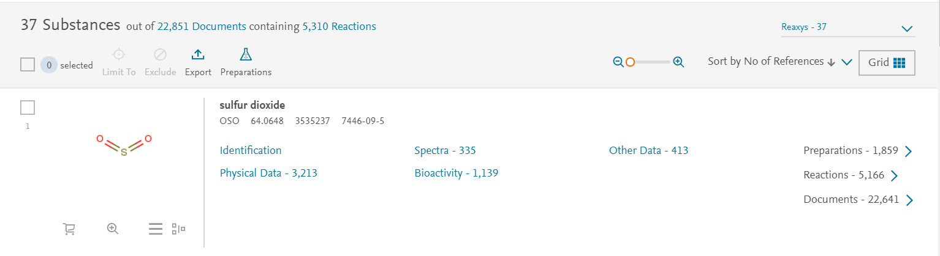Expand the Preparations - 1,859 chevron
The height and width of the screenshot is (256, 940).
[x=908, y=152]
